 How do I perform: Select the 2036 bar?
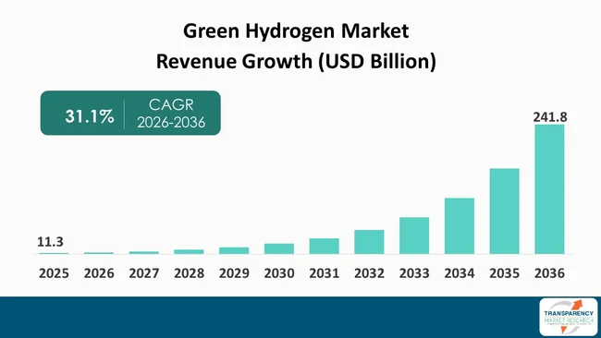pos(549,189)
